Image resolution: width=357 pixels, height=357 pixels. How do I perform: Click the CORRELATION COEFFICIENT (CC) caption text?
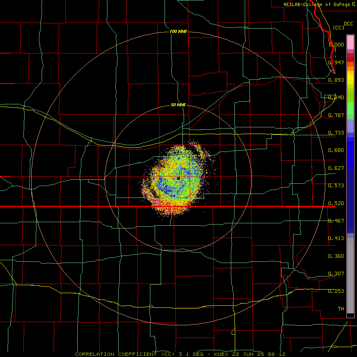[125, 354]
